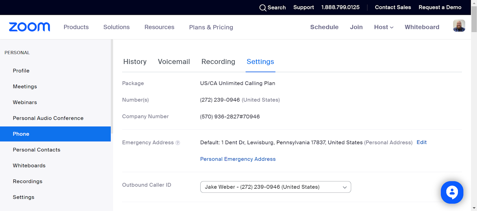Open the Outbound Caller ID dropdown
Viewport: 477px width, 211px height.
tap(275, 187)
